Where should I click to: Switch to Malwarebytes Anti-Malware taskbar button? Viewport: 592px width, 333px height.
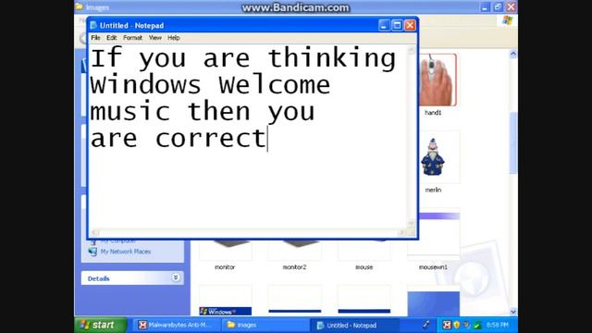click(x=177, y=325)
